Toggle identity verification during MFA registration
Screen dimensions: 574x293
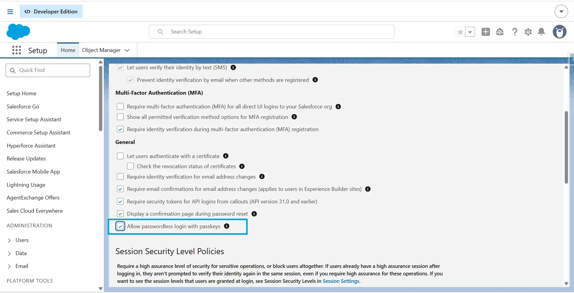(x=120, y=129)
